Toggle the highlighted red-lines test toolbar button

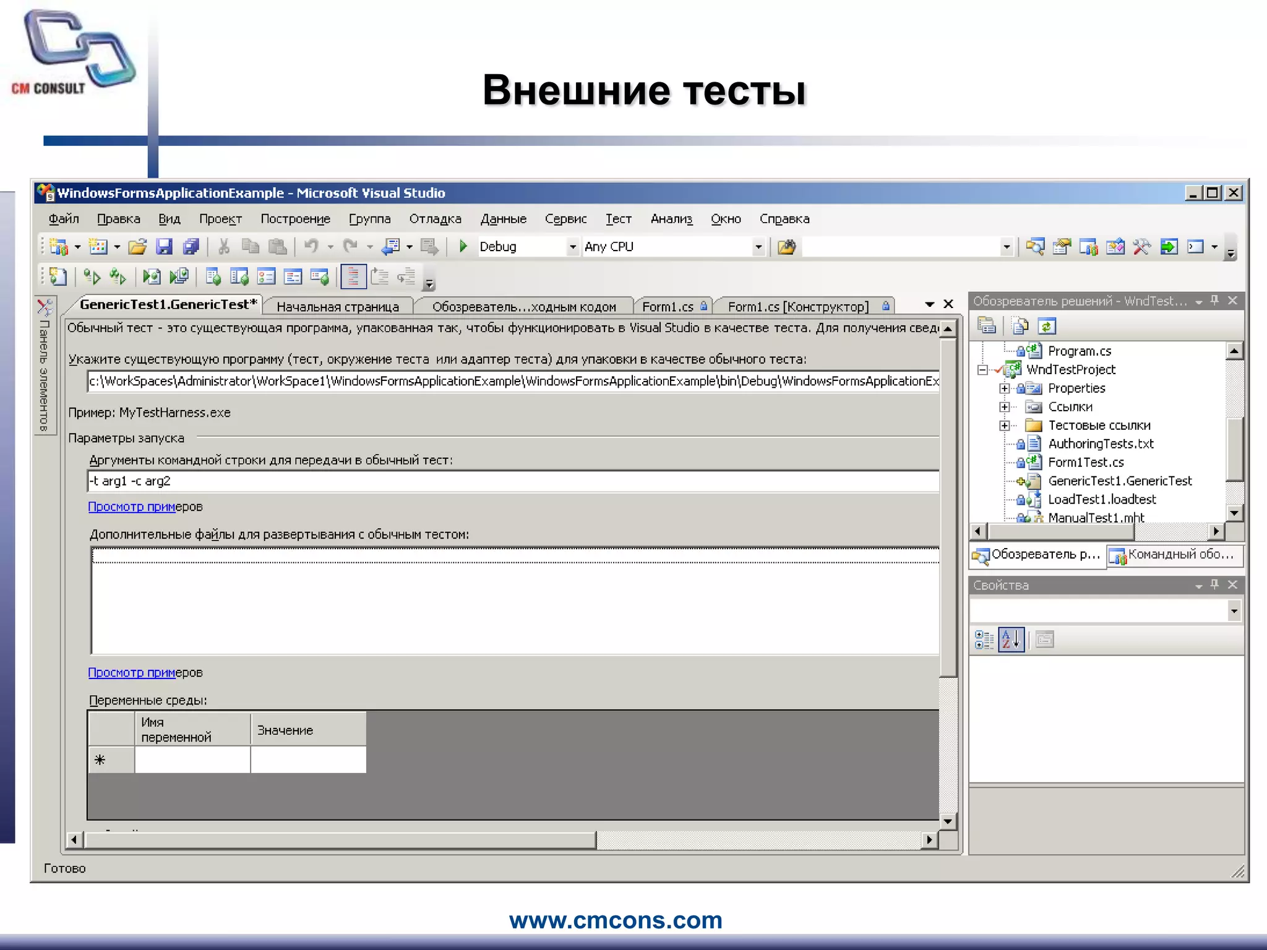(x=353, y=276)
